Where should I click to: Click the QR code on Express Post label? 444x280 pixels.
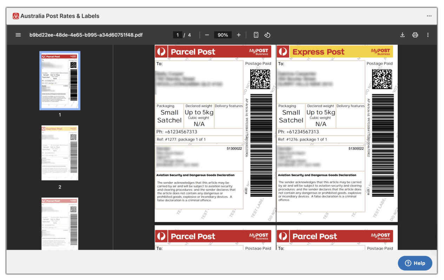382,79
